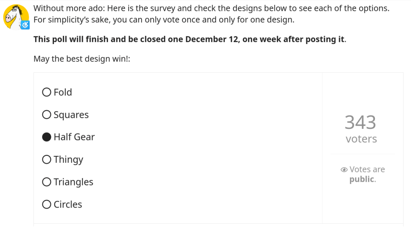Click the poster's horse avatar image
This screenshot has width=412, height=227.
(x=15, y=16)
